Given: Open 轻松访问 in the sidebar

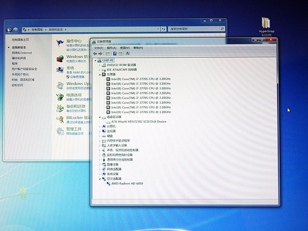Looking at the screenshot, I should (x=18, y=85).
